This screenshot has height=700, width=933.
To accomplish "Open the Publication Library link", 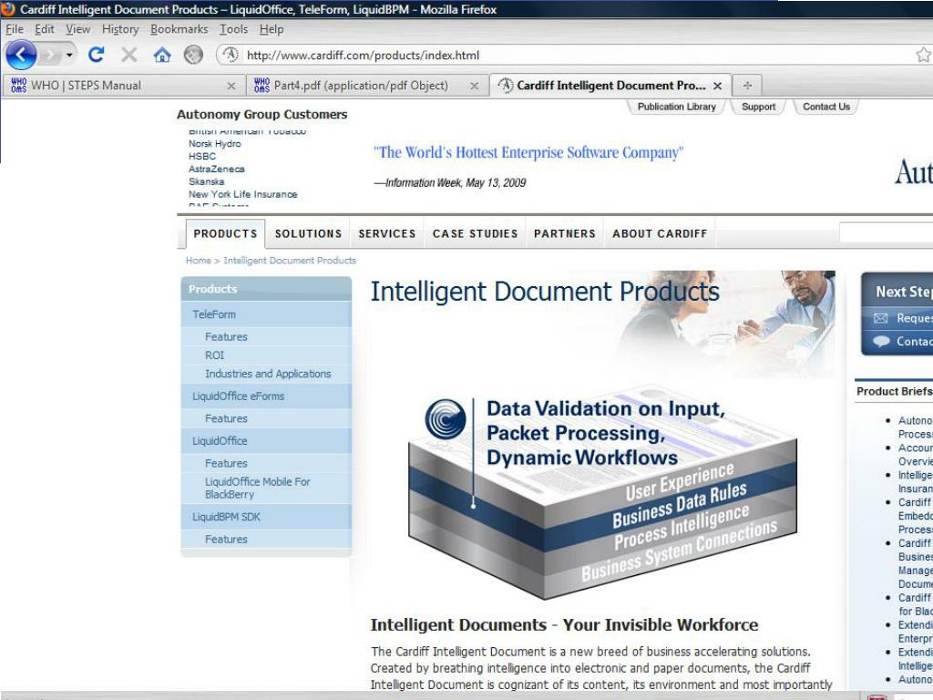I will [x=677, y=107].
